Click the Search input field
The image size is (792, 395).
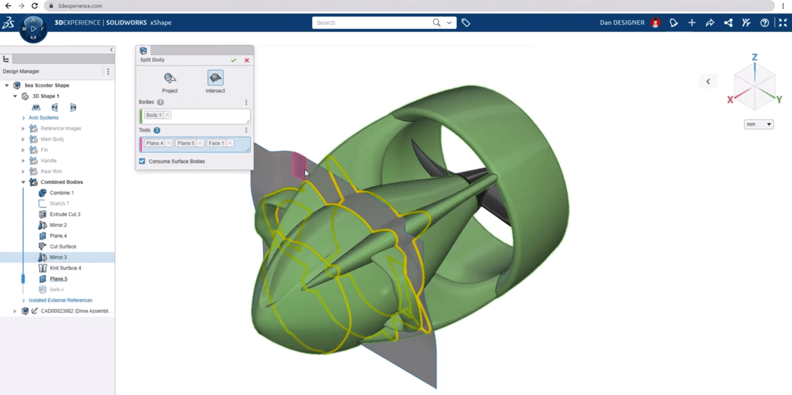pos(372,23)
